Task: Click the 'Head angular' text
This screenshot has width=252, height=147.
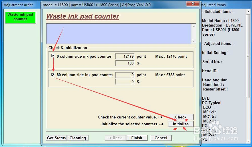Action: 214,80
